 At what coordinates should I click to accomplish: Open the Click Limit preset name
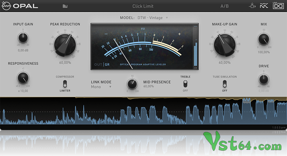click(143, 6)
